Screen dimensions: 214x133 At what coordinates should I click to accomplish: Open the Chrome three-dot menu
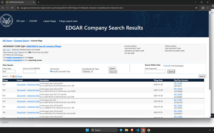(x=208, y=8)
